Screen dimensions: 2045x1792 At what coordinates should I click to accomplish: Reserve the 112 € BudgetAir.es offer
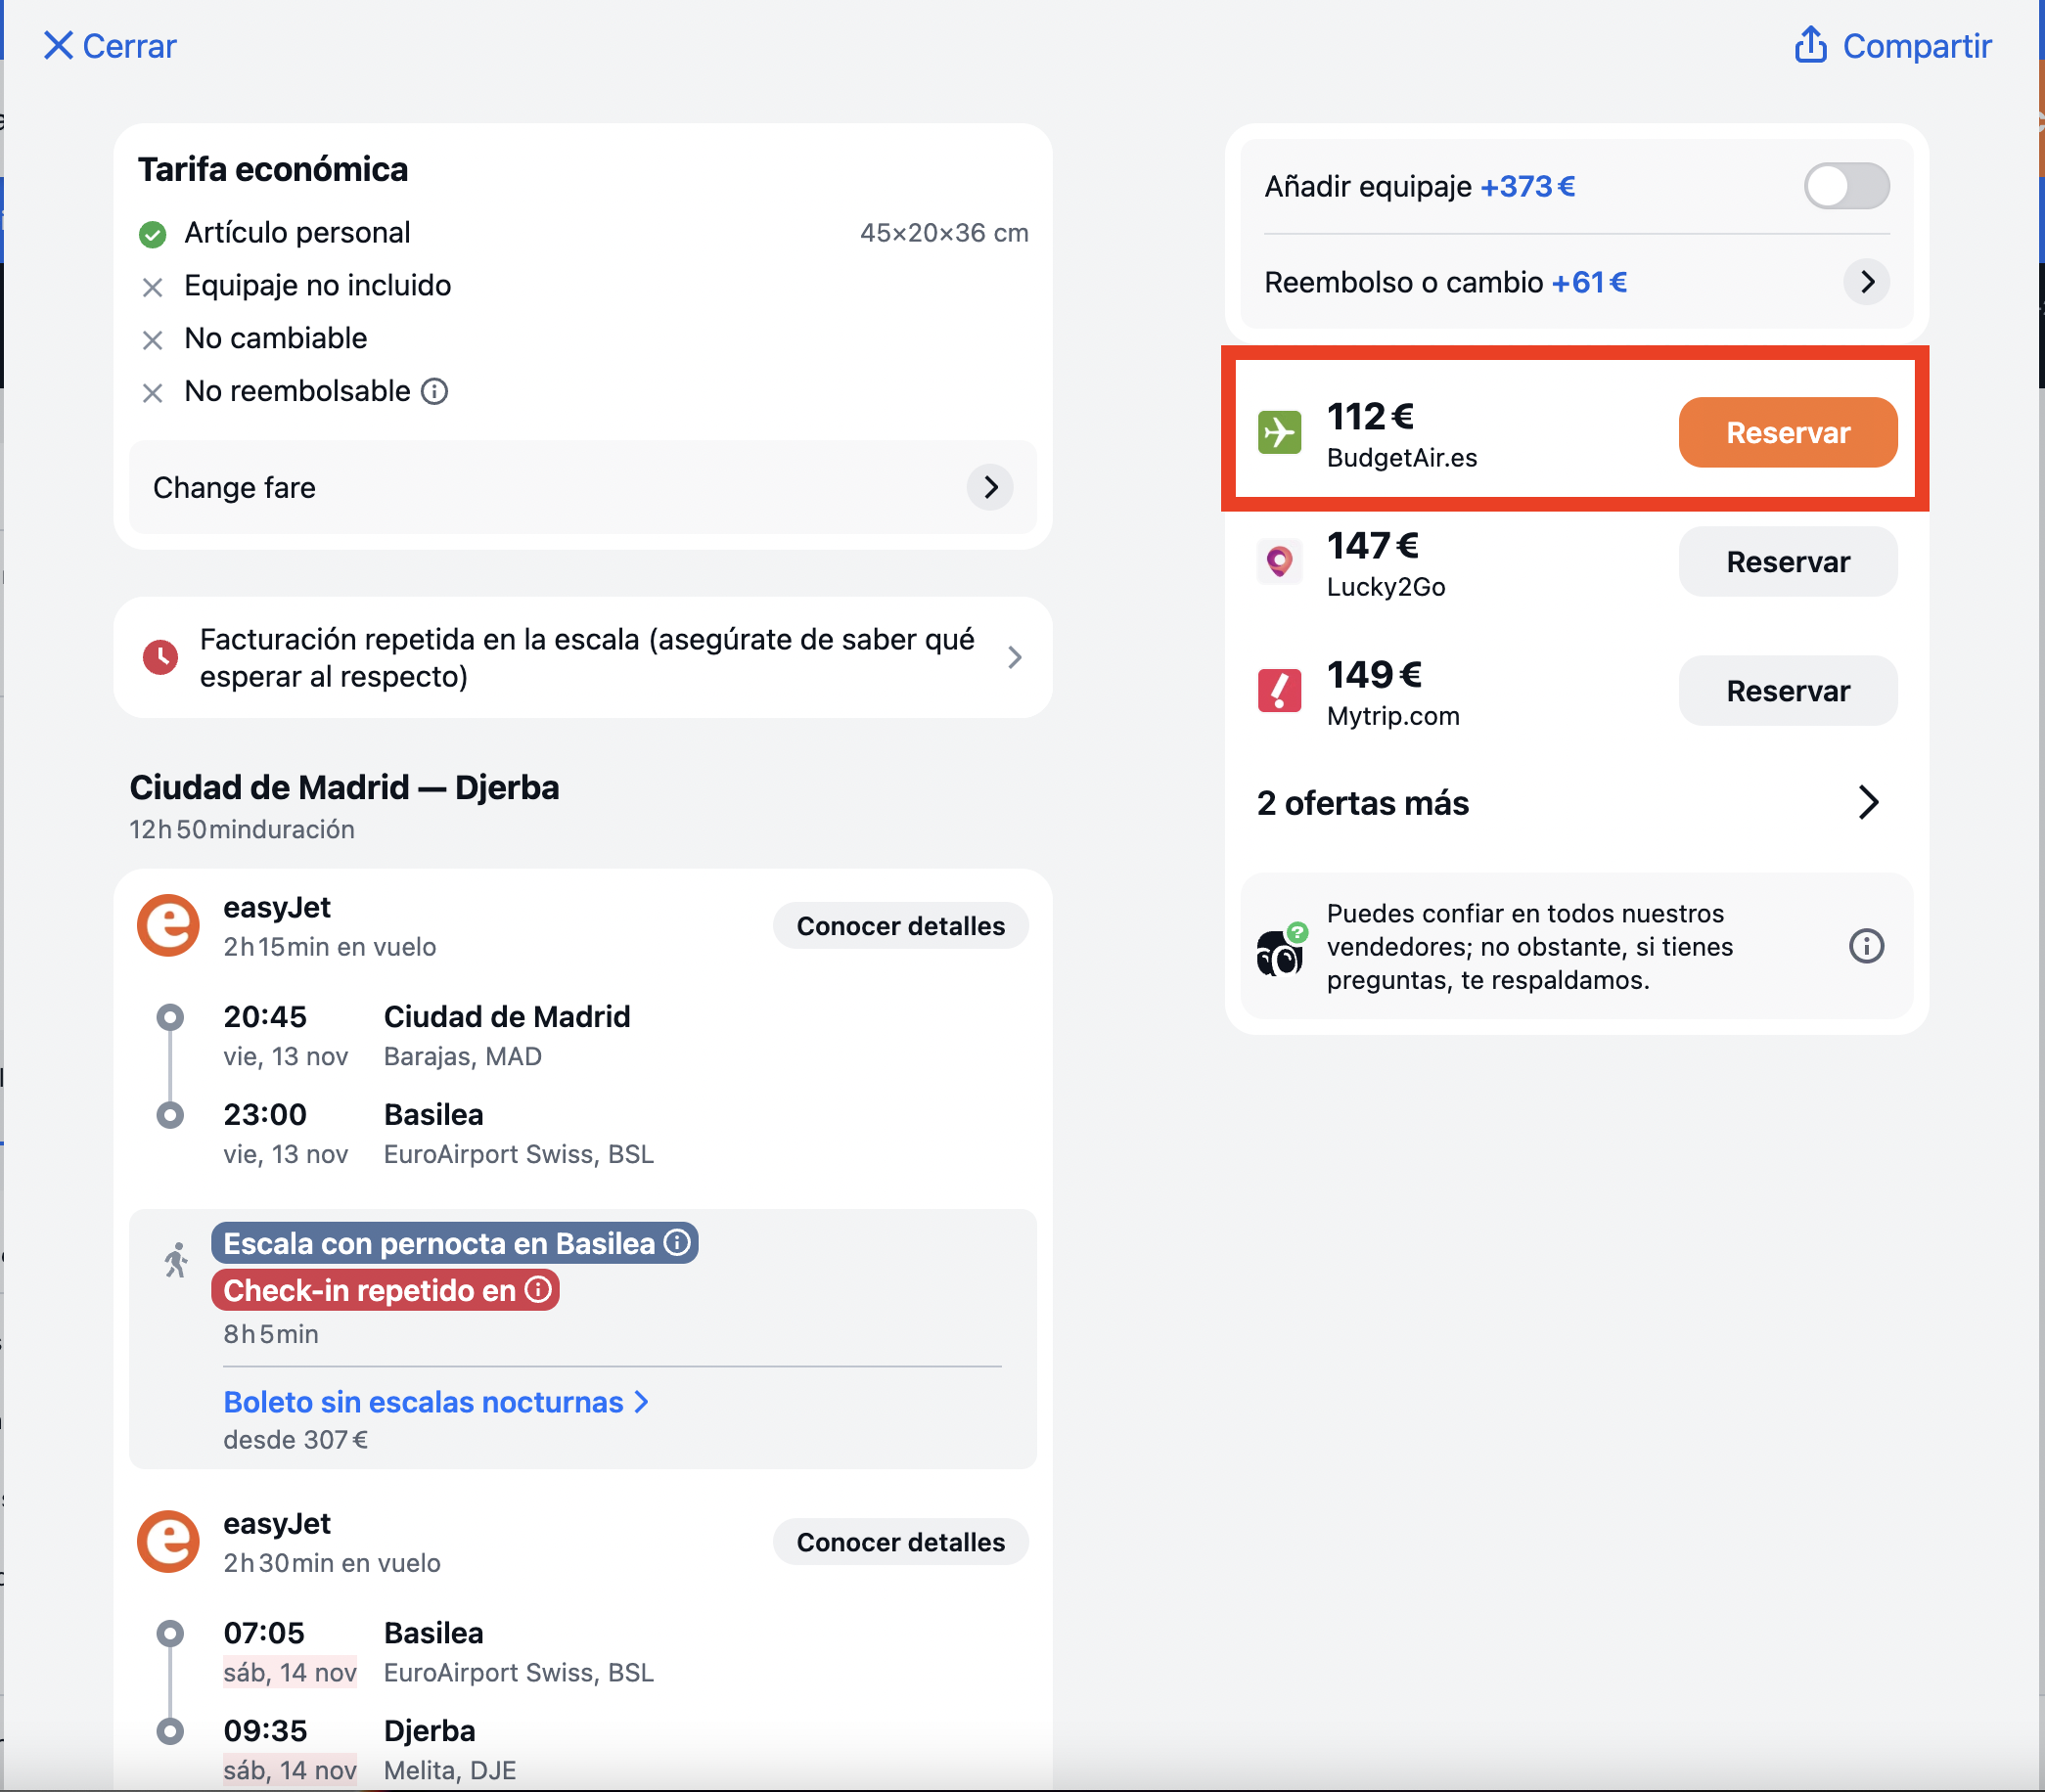(1787, 432)
